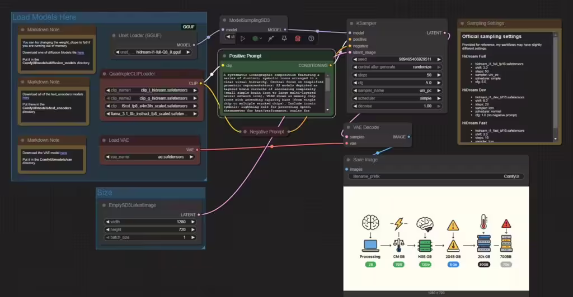Select next clip_name1 with right arrow
The width and height of the screenshot is (573, 297).
(x=195, y=90)
